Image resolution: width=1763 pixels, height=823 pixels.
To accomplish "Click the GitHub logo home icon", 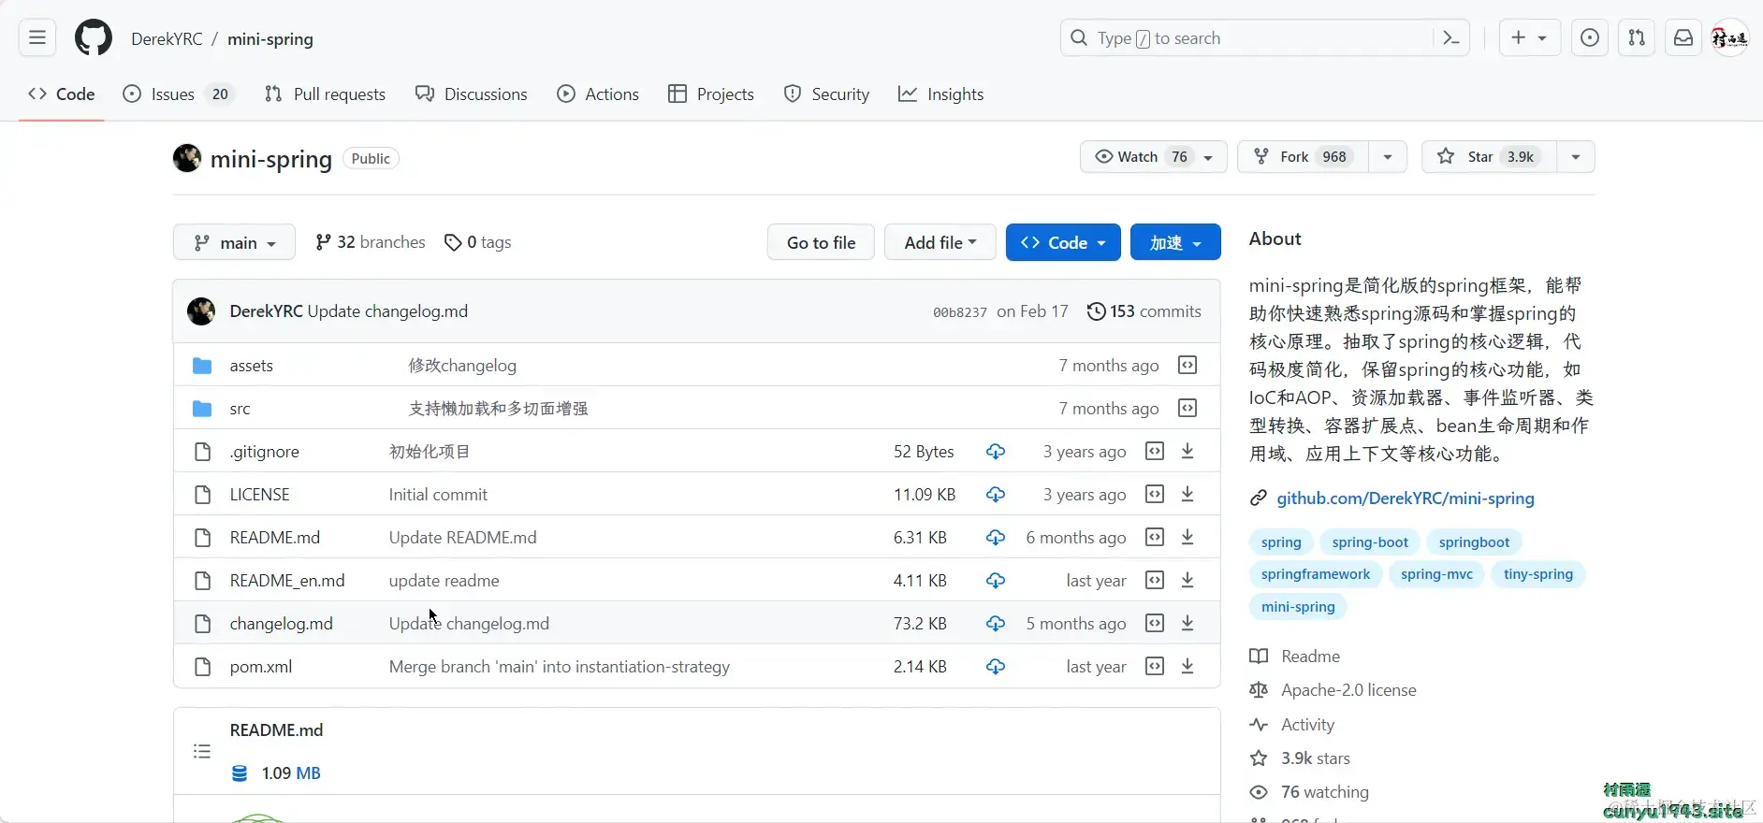I will 94,38.
